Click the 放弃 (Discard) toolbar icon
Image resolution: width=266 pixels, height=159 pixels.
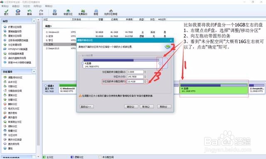(x=18, y=12)
